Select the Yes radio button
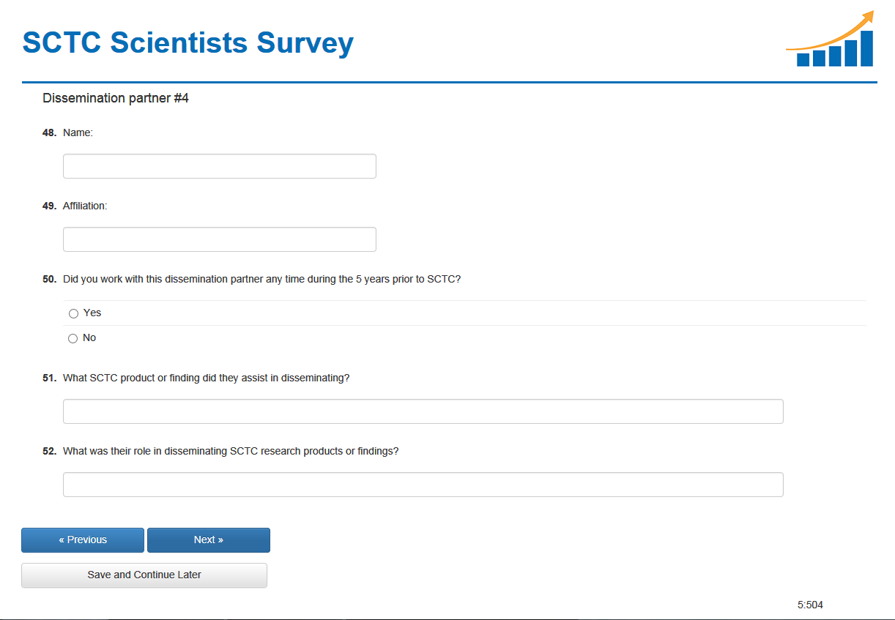The height and width of the screenshot is (620, 895). (73, 313)
